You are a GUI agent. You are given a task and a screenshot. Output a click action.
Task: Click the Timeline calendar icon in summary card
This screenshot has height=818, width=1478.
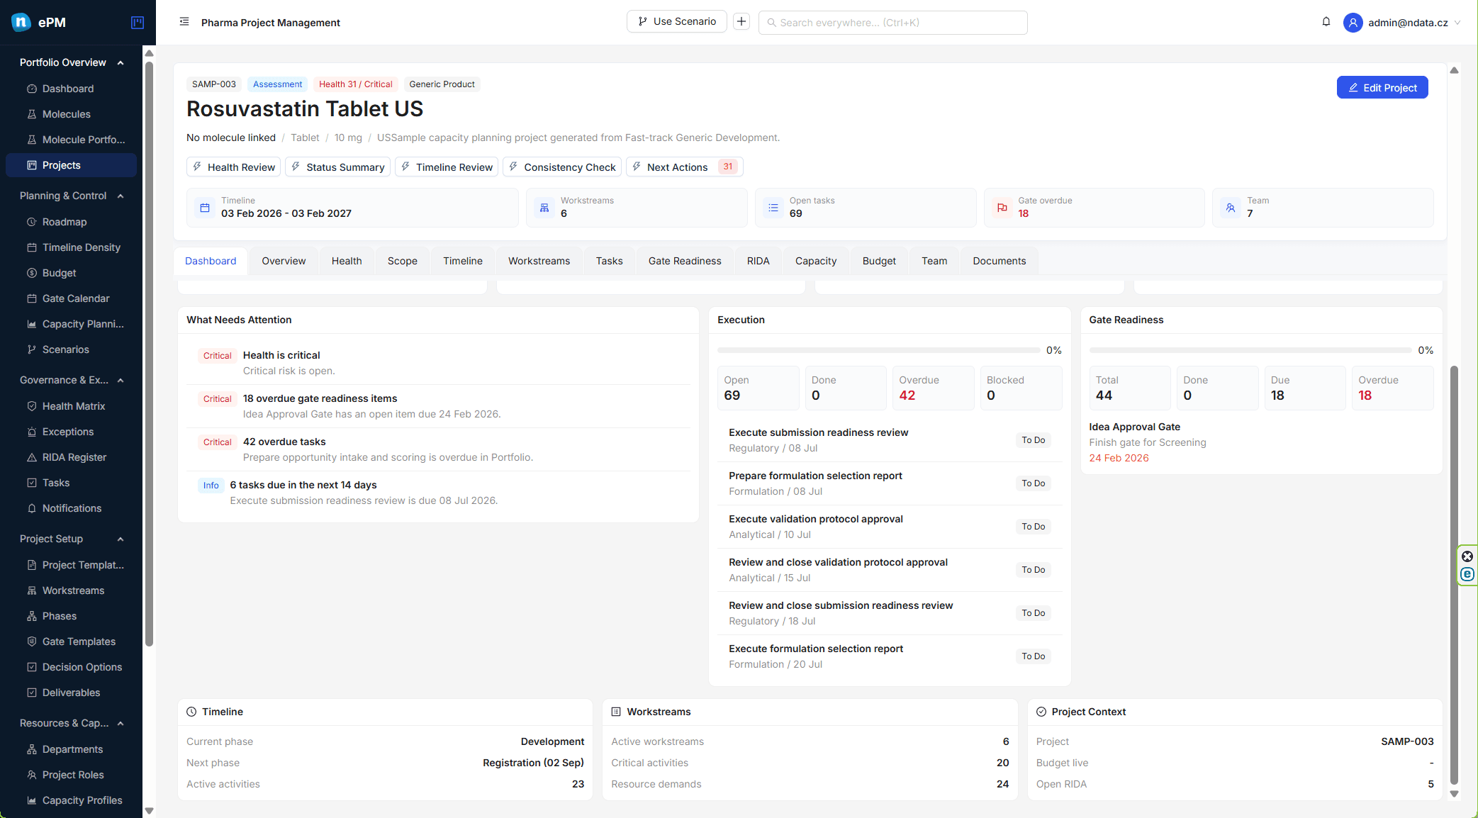[x=205, y=208]
